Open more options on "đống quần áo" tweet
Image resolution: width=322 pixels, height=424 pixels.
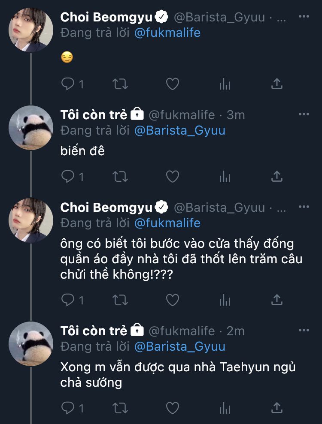304,207
